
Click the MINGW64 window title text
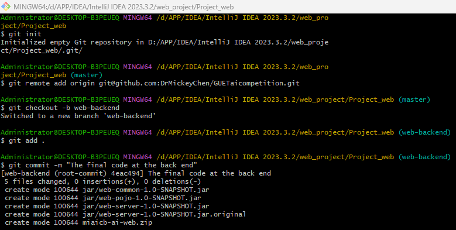click(124, 6)
